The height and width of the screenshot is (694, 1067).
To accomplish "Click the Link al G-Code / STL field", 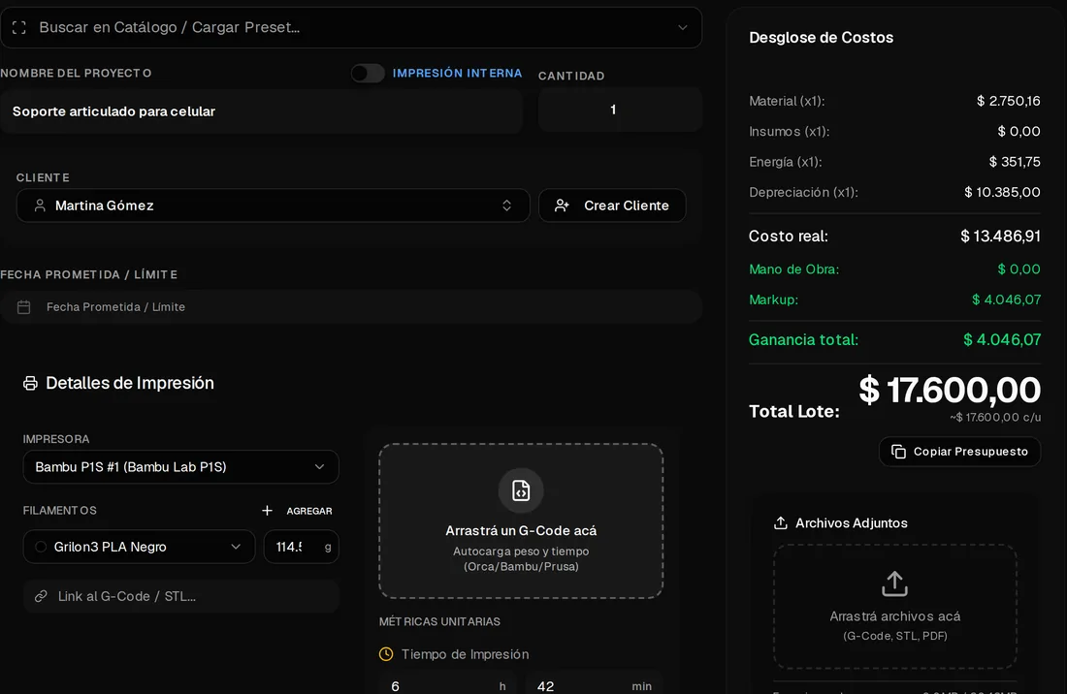I will click(x=181, y=596).
